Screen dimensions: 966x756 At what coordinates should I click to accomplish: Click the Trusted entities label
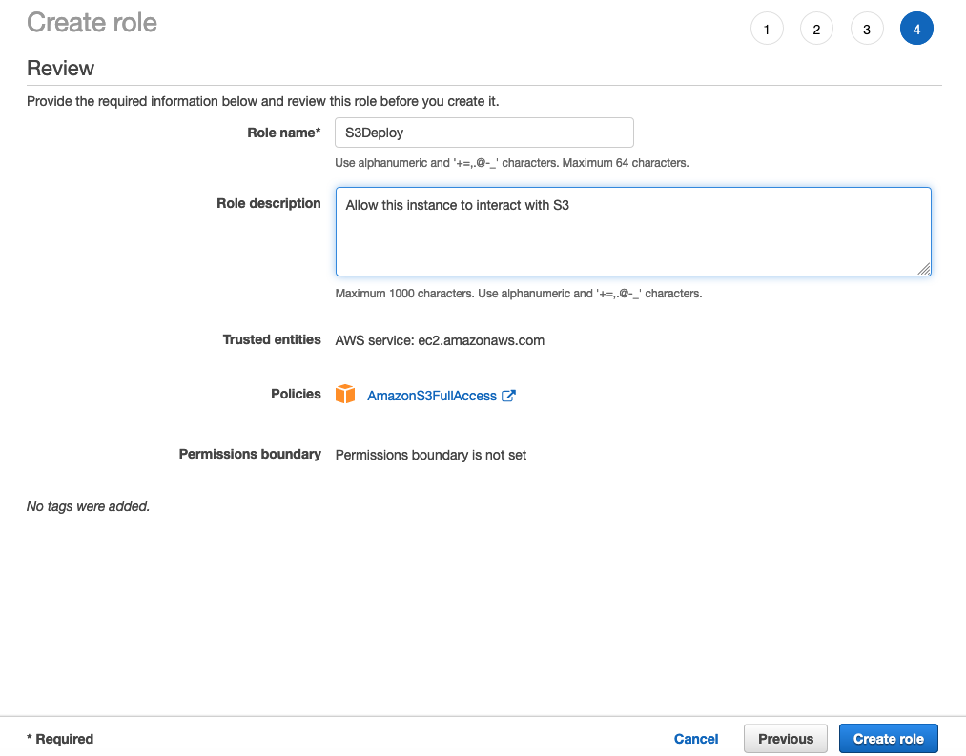pos(272,339)
